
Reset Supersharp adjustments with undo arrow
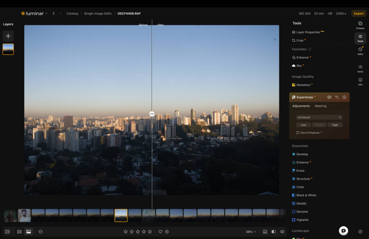click(x=337, y=97)
